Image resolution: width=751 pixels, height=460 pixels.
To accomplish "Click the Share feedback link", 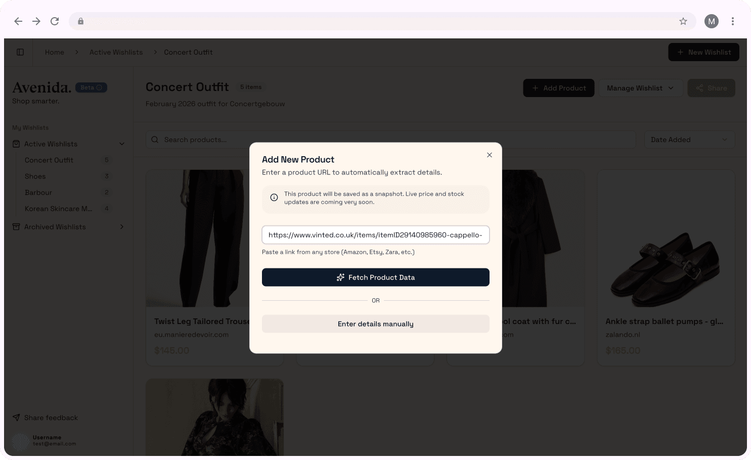I will pyautogui.click(x=51, y=418).
